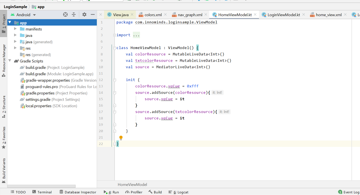360x195 pixels.
Task: Select opened file in Project view crosshair icon
Action: (x=65, y=15)
